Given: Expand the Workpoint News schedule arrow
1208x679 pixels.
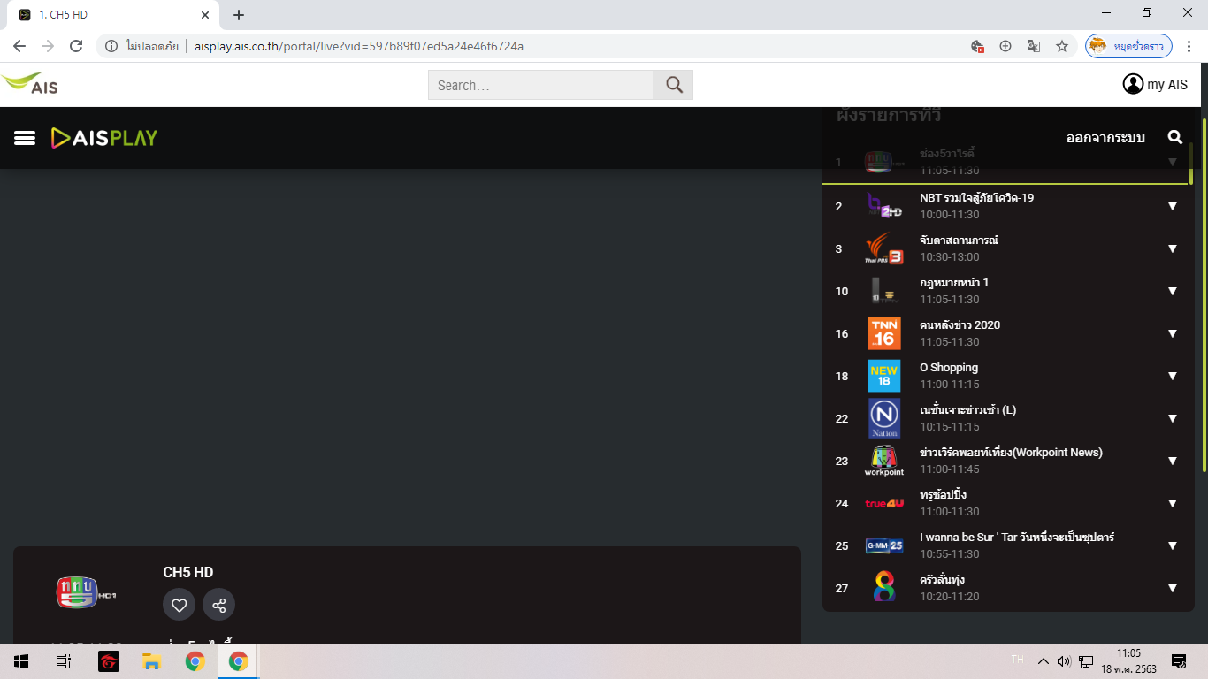Looking at the screenshot, I should pyautogui.click(x=1173, y=461).
